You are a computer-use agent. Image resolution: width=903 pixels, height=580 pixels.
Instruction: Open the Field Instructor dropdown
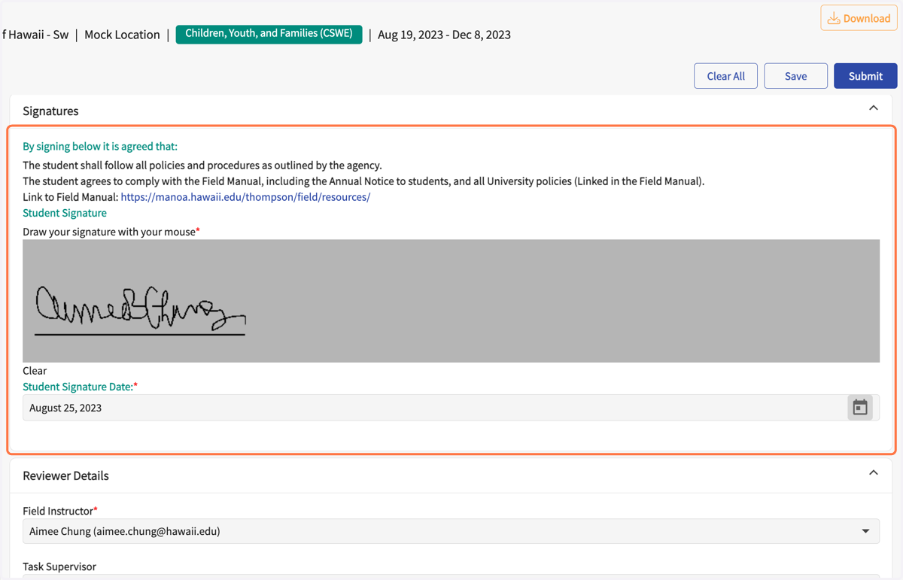[451, 531]
